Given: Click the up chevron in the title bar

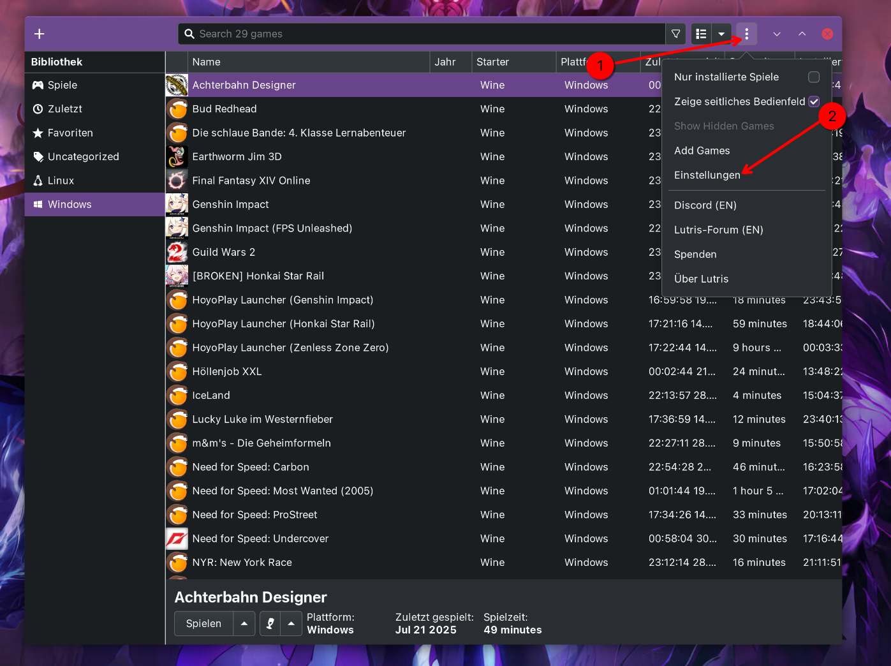Looking at the screenshot, I should [x=802, y=34].
